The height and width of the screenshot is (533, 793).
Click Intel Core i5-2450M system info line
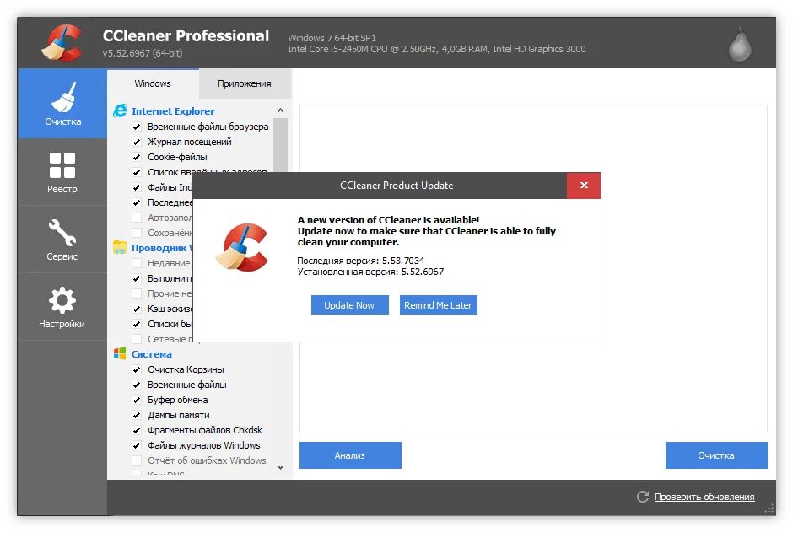[x=437, y=49]
